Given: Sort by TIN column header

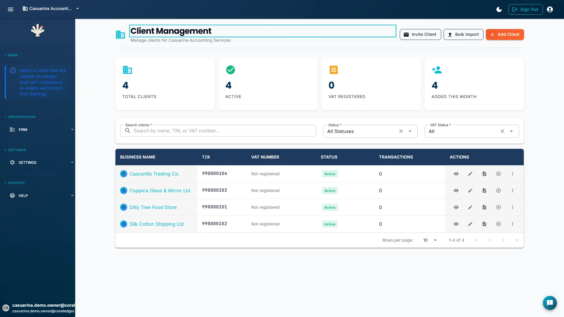Looking at the screenshot, I should (206, 157).
